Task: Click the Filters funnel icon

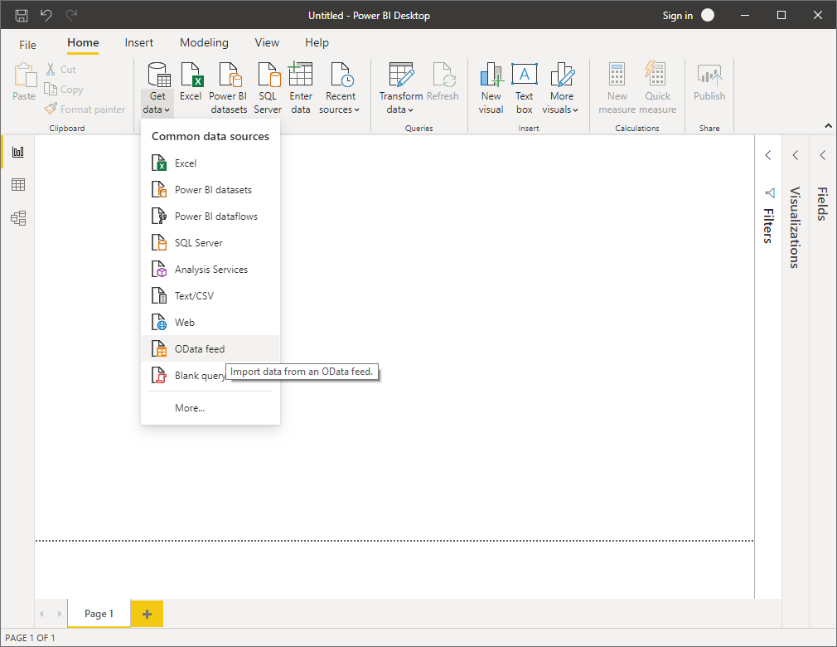Action: [x=769, y=193]
